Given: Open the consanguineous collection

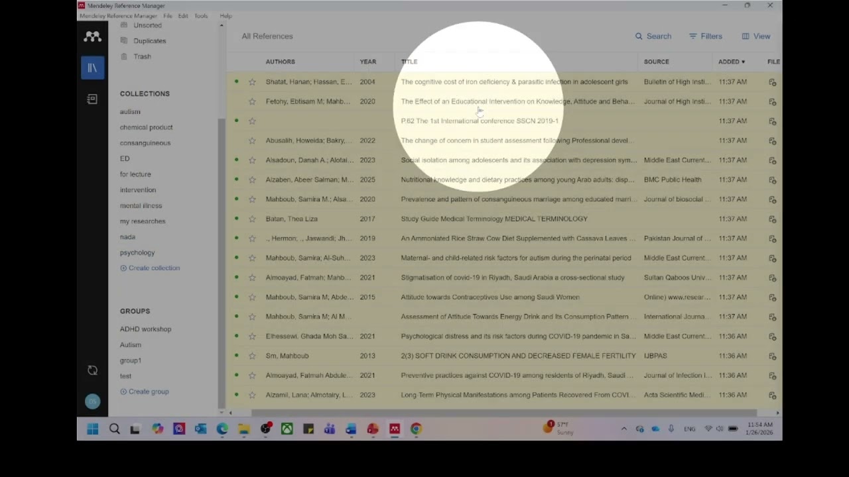Looking at the screenshot, I should (x=145, y=143).
